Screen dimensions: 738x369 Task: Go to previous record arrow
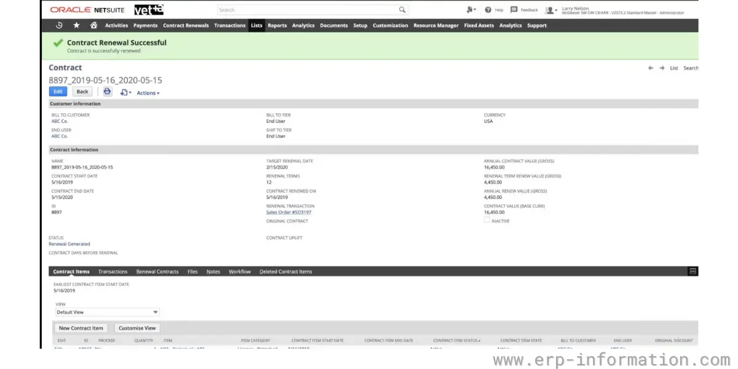tap(651, 68)
